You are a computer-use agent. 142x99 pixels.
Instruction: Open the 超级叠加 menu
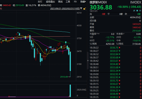pos(50,2)
